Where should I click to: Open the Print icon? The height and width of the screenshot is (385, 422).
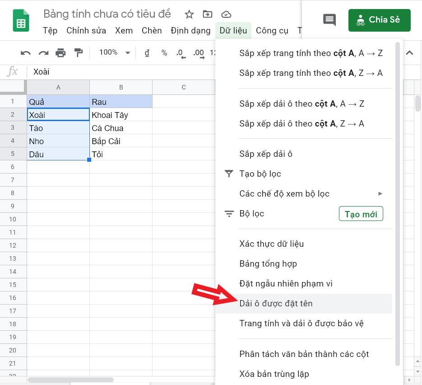(x=61, y=53)
